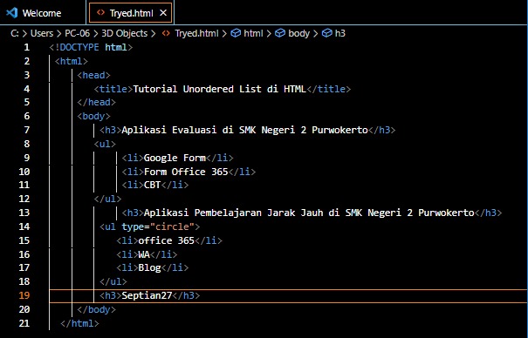Open the Users breadcrumb segment
Viewport: 528px width, 338px height.
point(42,33)
